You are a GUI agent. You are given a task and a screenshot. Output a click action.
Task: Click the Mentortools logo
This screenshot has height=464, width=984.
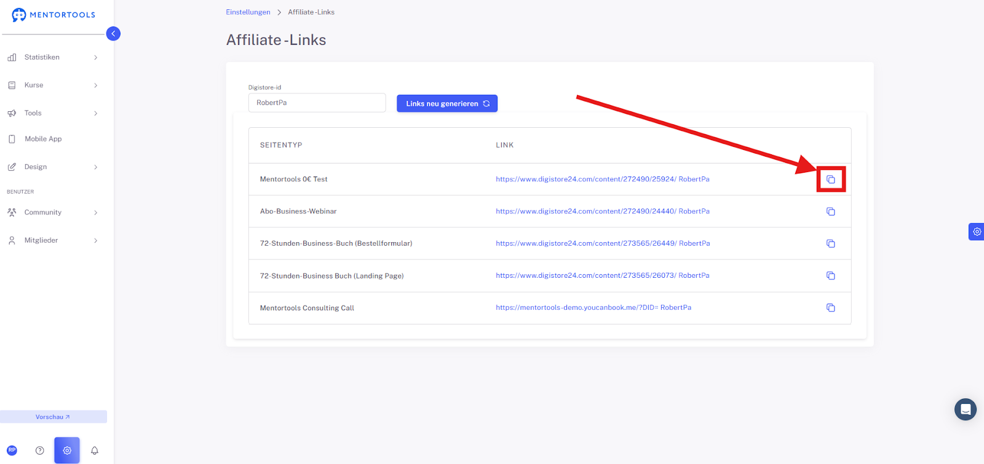[54, 15]
